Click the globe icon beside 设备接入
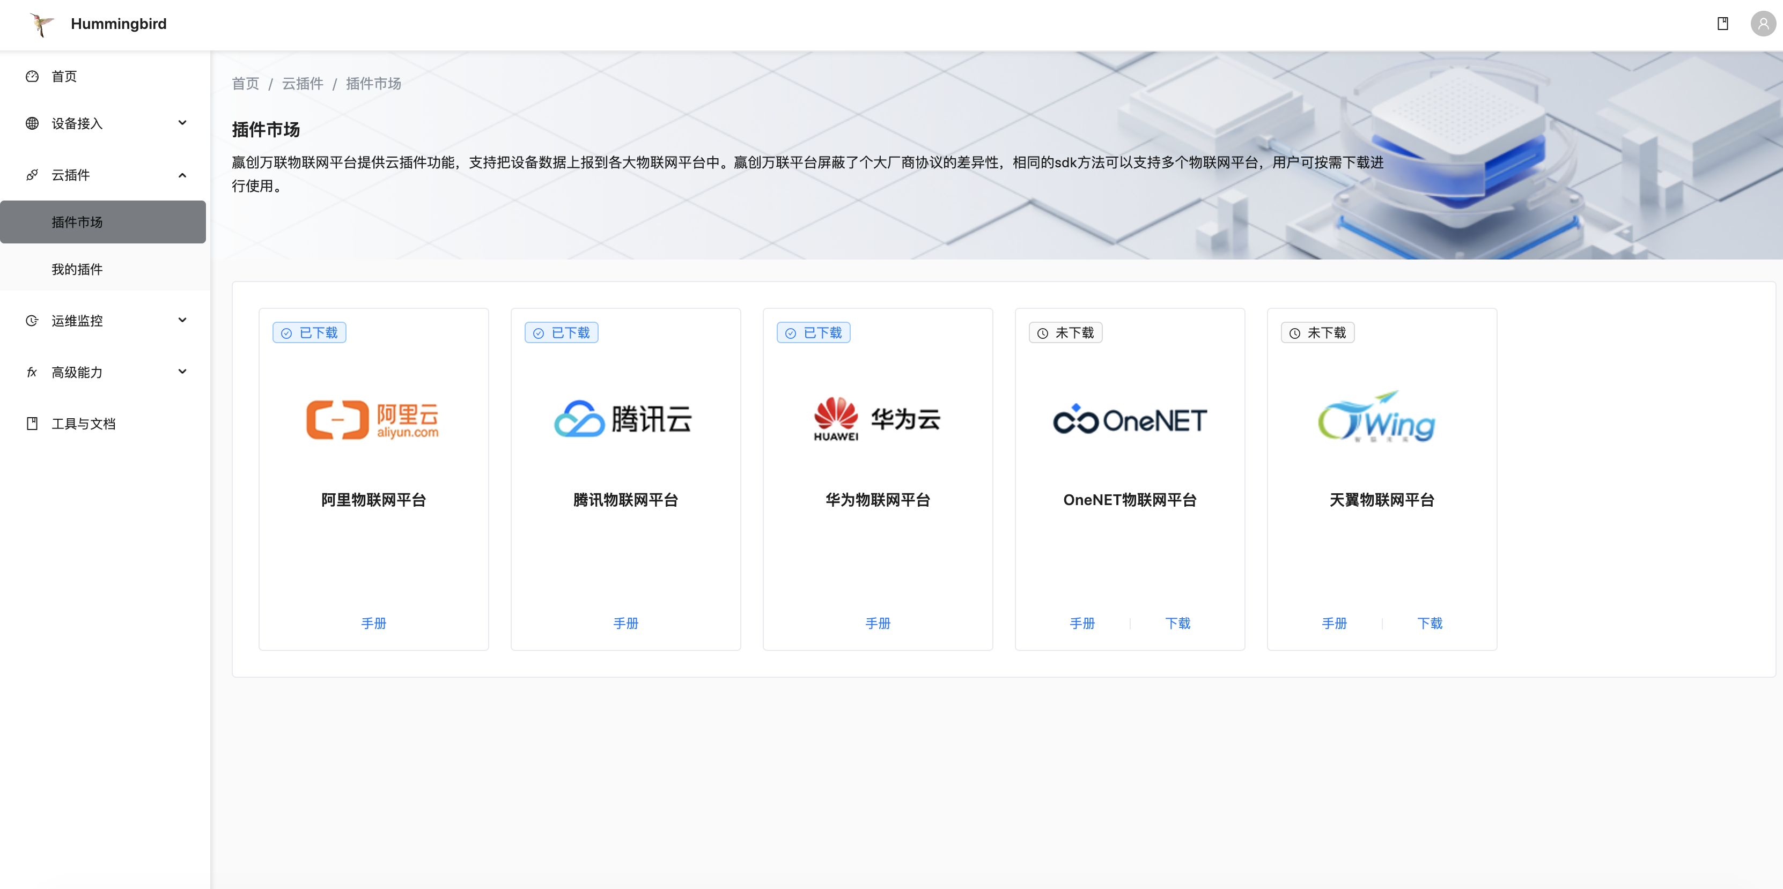1783x889 pixels. coord(32,123)
